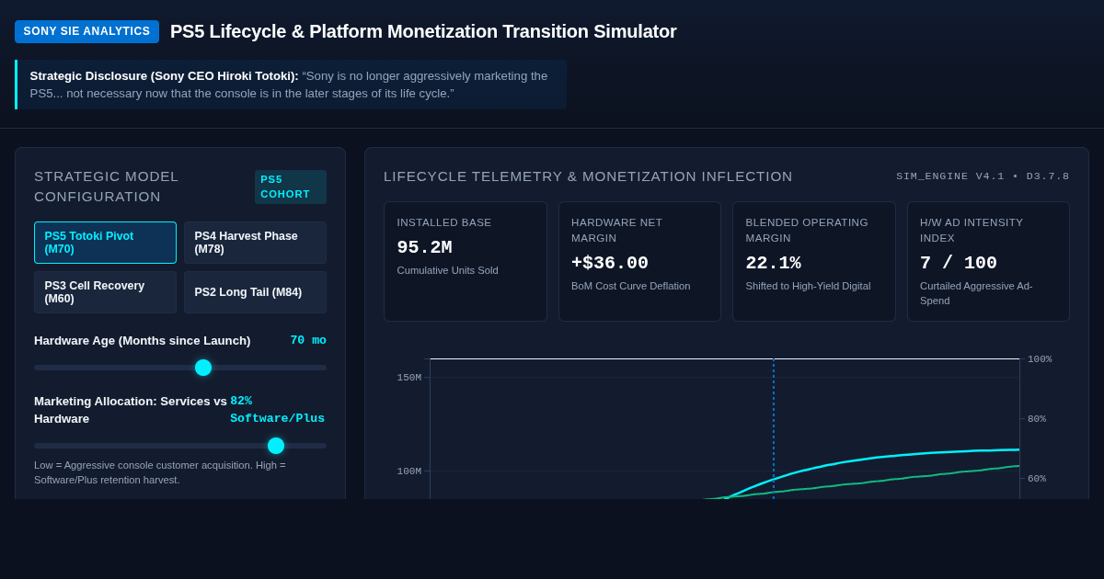Click the BoM Cost Curve Deflation caption

pos(631,286)
